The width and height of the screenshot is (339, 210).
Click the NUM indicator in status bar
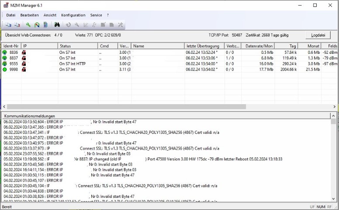click(x=321, y=207)
